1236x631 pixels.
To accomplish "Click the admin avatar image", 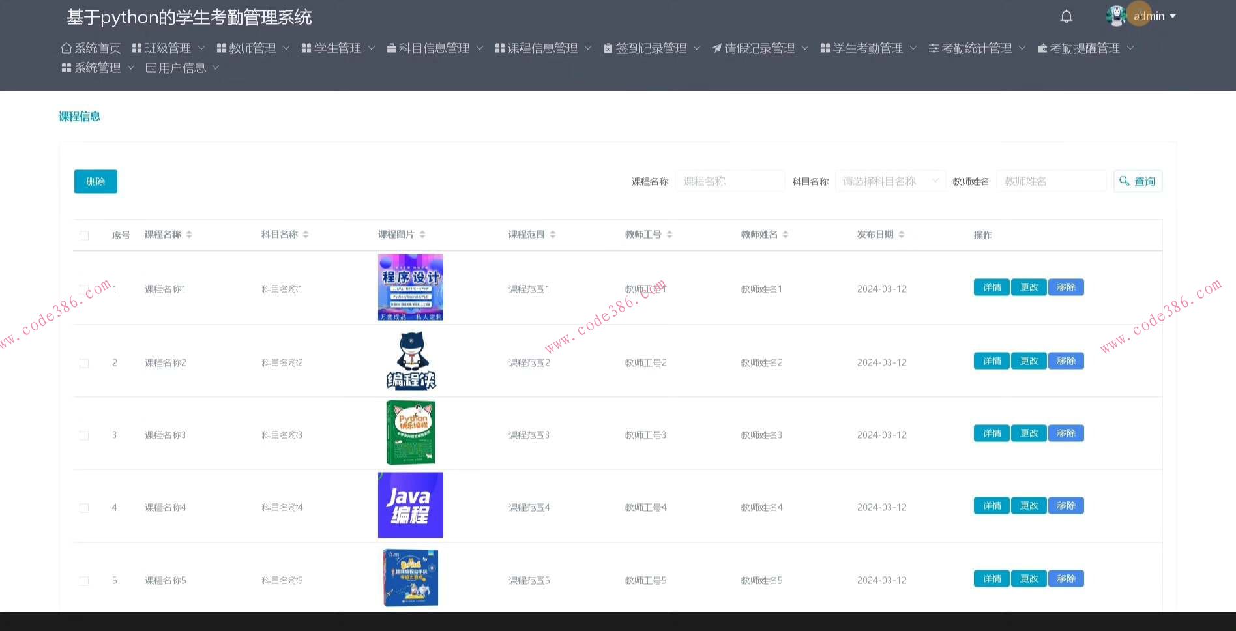I will coord(1116,16).
